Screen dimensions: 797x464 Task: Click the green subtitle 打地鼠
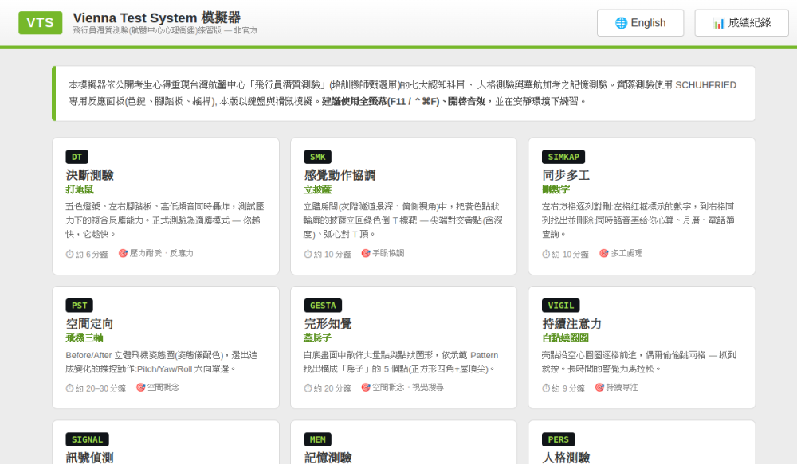point(80,189)
